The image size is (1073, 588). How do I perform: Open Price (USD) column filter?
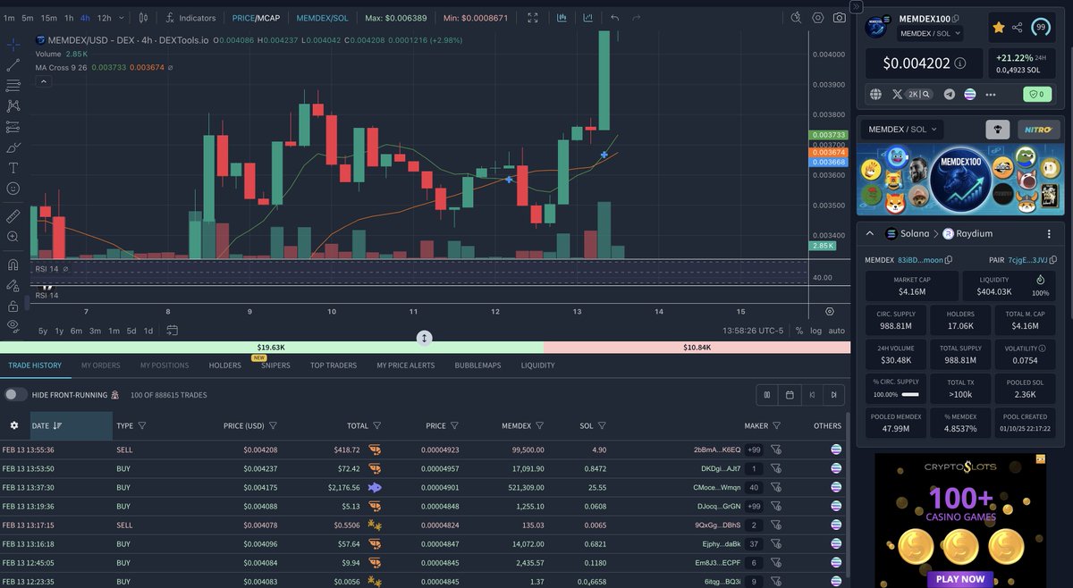click(x=272, y=425)
